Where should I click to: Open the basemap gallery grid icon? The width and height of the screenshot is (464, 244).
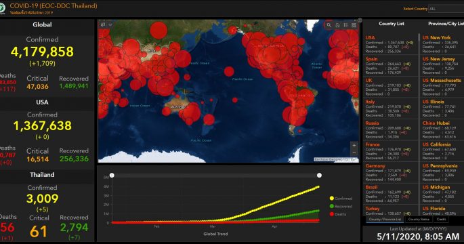pyautogui.click(x=354, y=25)
